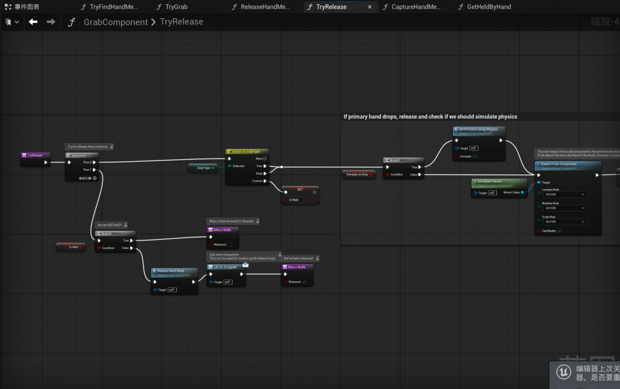The image size is (620, 389).
Task: Click the function icon beside GrabComponent breadcrumb
Action: 72,22
